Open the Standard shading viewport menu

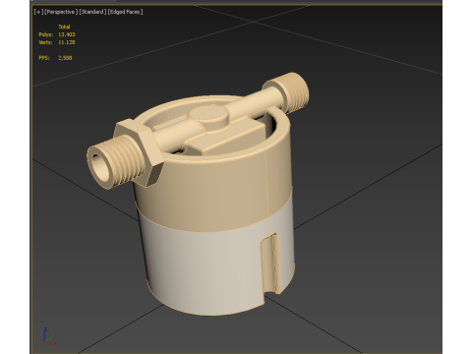(92, 12)
